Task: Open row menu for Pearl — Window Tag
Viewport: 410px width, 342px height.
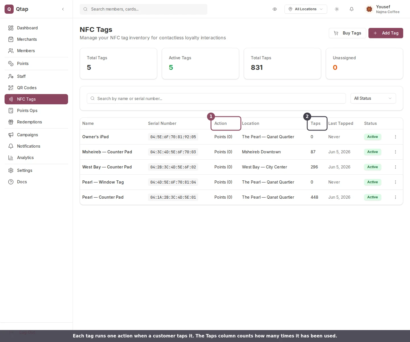Action: [395, 182]
